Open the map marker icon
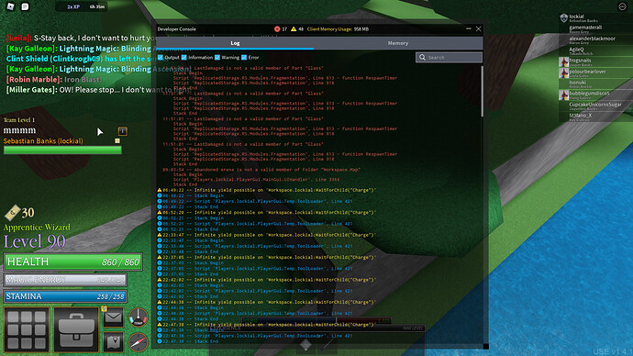This screenshot has height=356, width=633. 114,342
